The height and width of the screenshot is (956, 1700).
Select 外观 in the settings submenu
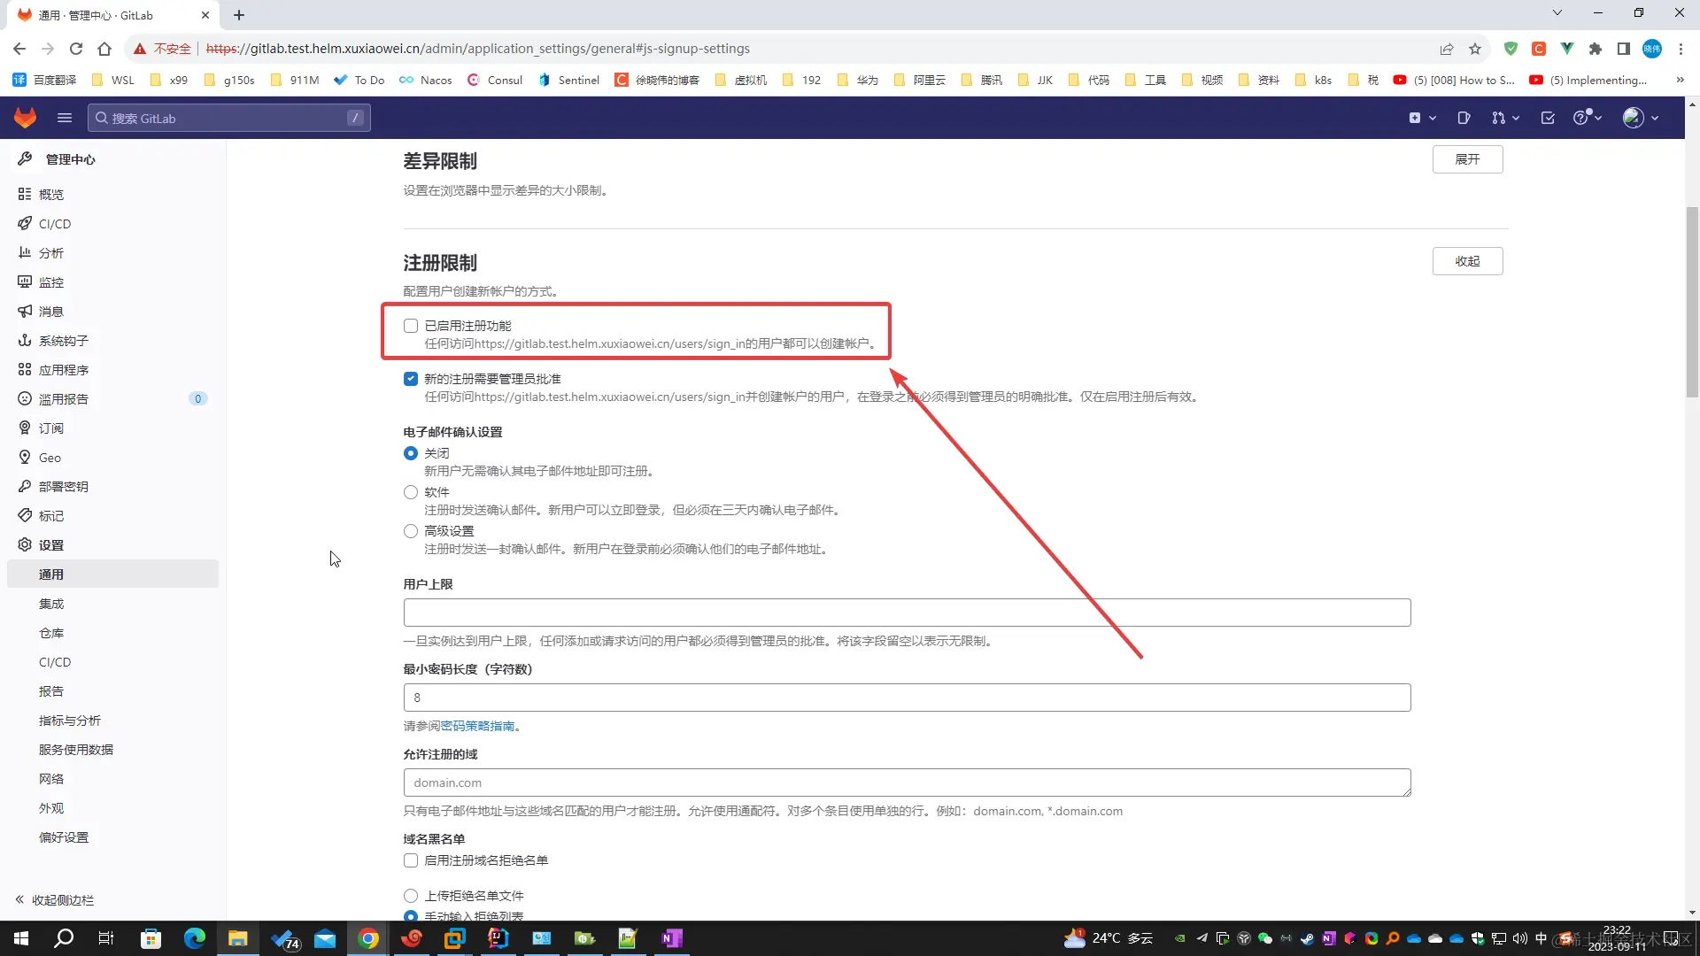point(51,808)
